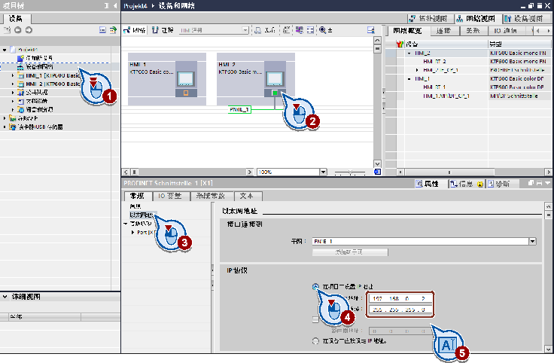Image resolution: width=554 pixels, height=363 pixels.
Task: Select the HMI_1 panel device image
Action: click(186, 78)
